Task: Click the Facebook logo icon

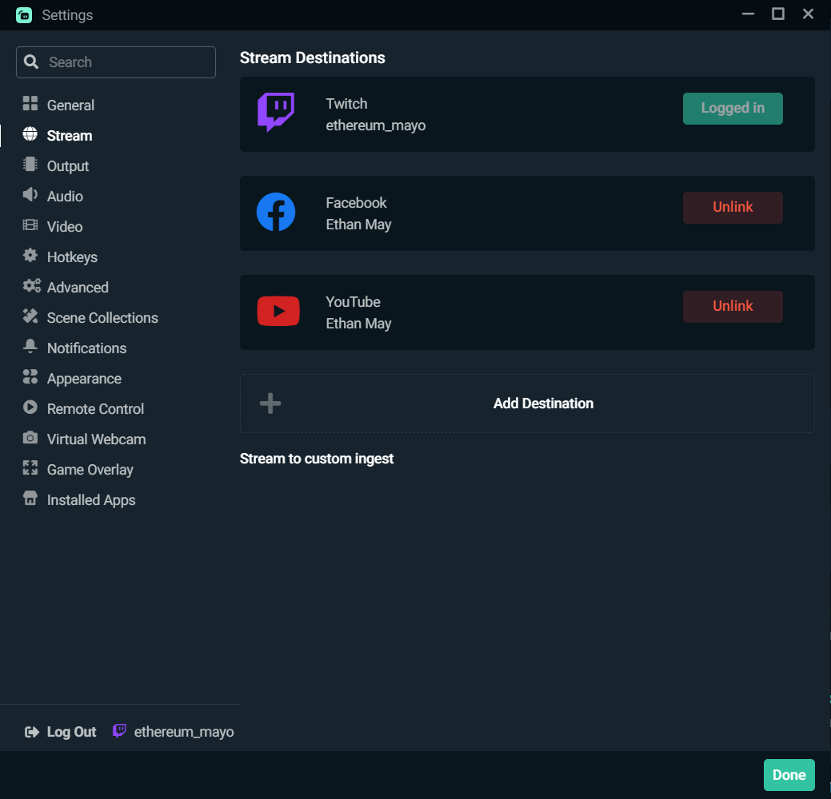Action: (x=276, y=212)
